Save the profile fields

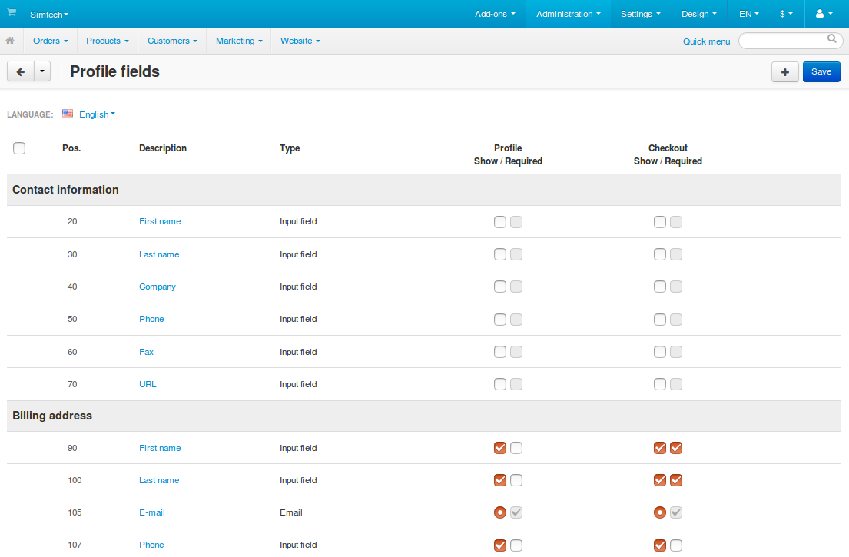[x=821, y=72]
